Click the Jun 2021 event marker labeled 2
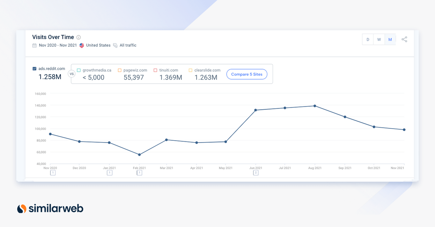 [x=256, y=173]
